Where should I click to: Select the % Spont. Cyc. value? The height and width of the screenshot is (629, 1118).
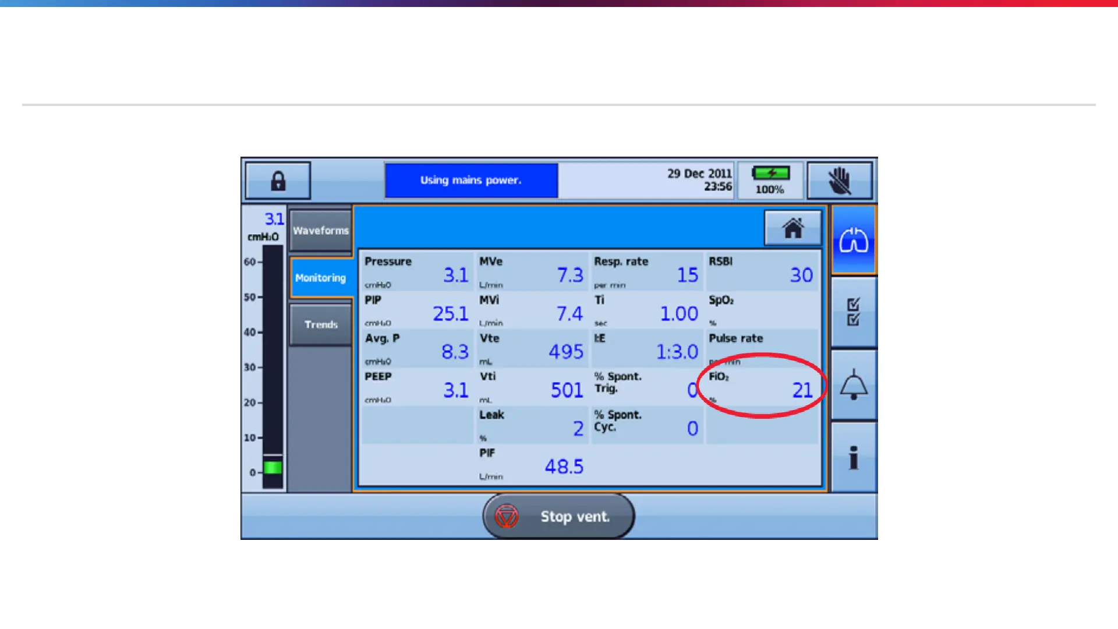tap(646, 425)
